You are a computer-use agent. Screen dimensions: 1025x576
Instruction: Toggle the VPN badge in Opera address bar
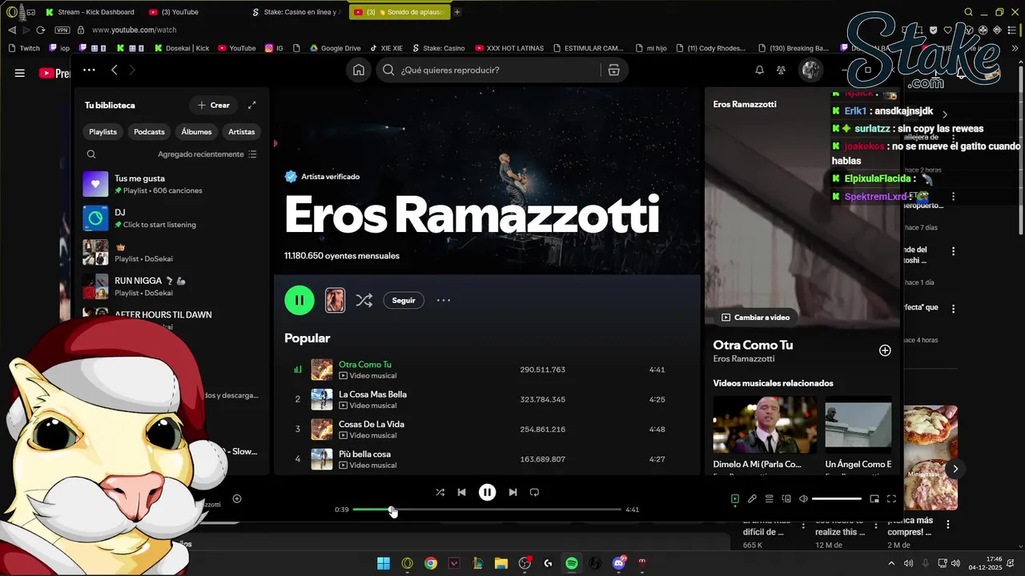62,30
